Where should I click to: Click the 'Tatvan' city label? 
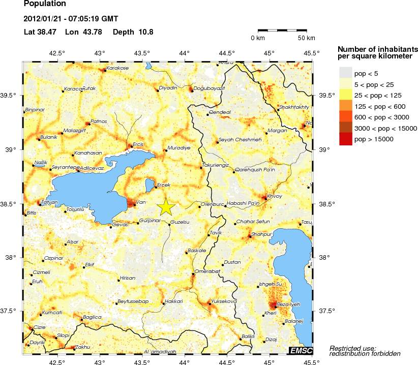tap(49, 202)
